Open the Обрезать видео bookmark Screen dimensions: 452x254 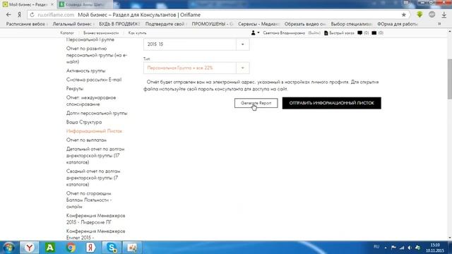(305, 24)
